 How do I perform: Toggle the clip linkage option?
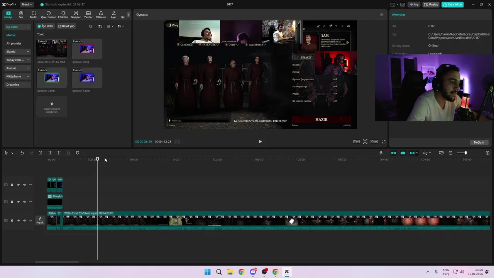tap(412, 153)
